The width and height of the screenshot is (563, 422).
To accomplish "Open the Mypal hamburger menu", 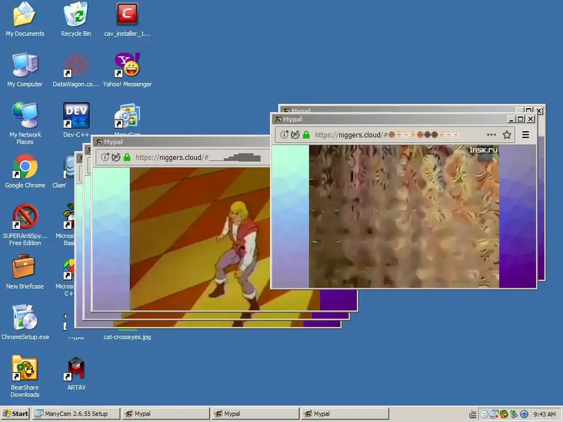I will pos(525,135).
